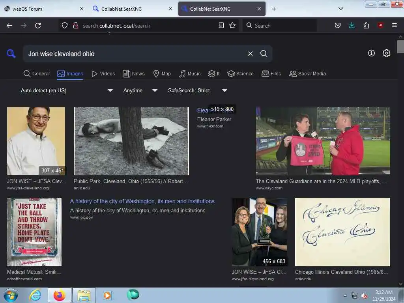This screenshot has height=303, width=404.
Task: Select the Files search category
Action: pyautogui.click(x=271, y=74)
